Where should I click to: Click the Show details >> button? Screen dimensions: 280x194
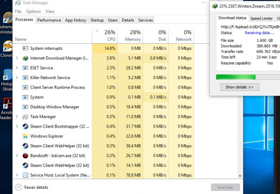pos(239,87)
